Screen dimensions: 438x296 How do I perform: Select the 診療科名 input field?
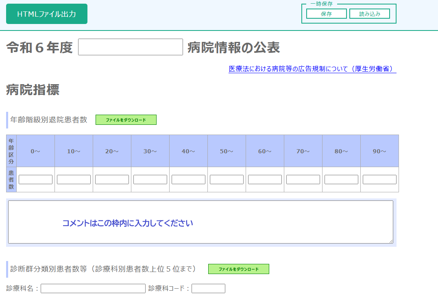pyautogui.click(x=93, y=288)
